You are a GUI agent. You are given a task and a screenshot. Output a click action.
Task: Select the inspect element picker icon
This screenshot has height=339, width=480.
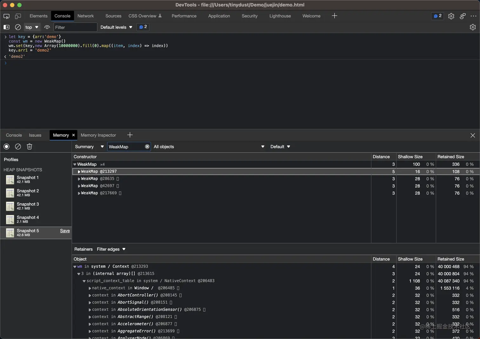click(6, 16)
